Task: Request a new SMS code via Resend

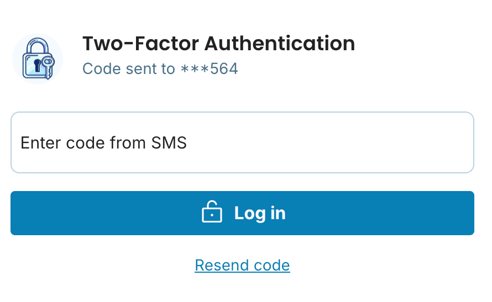Action: point(242,265)
